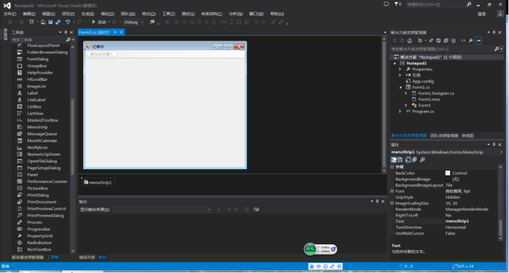Click the Save file icon in toolbar
Image resolution: width=509 pixels, height=273 pixels.
click(50, 22)
